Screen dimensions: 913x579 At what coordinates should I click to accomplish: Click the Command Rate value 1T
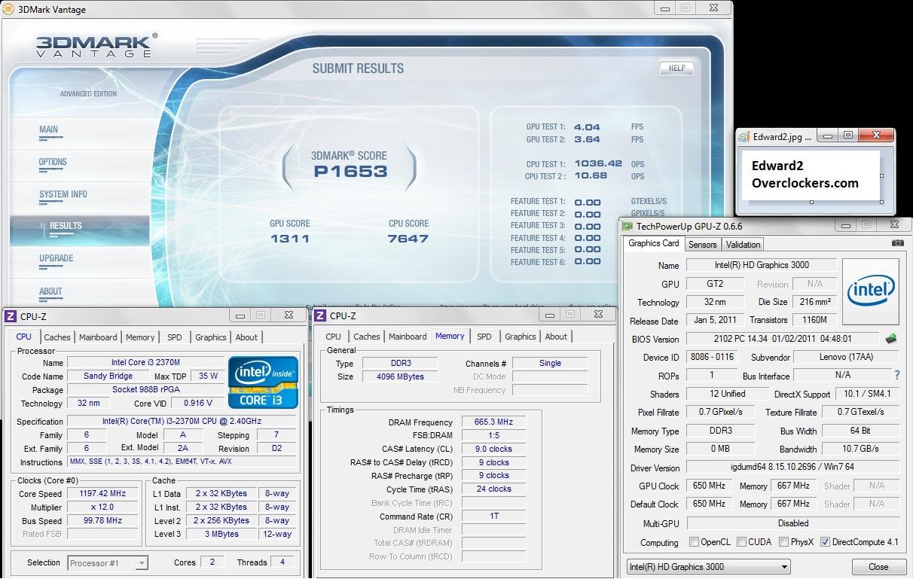(494, 517)
